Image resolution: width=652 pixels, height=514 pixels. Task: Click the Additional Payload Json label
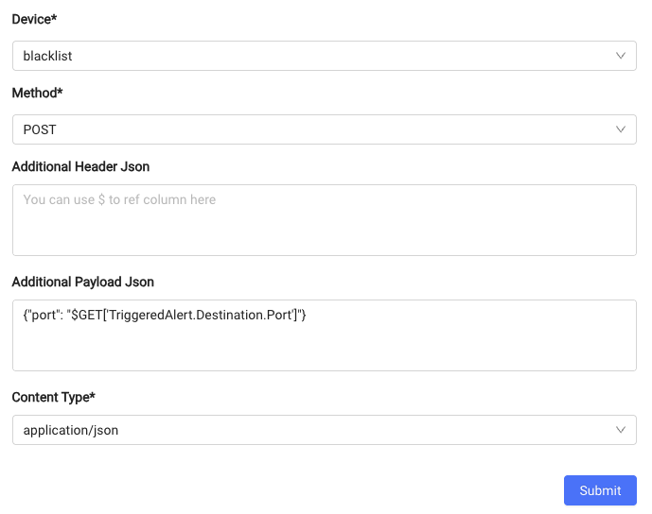[x=82, y=282]
